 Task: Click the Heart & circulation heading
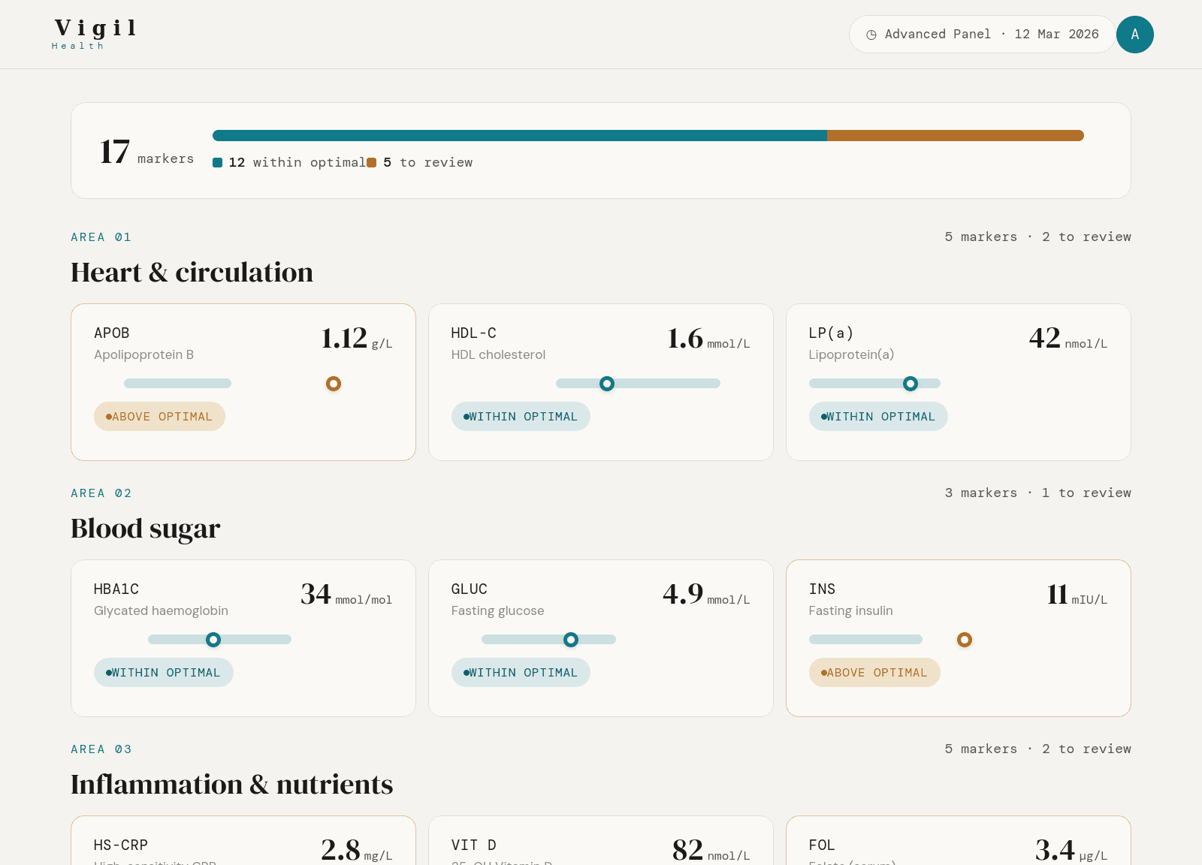192,273
